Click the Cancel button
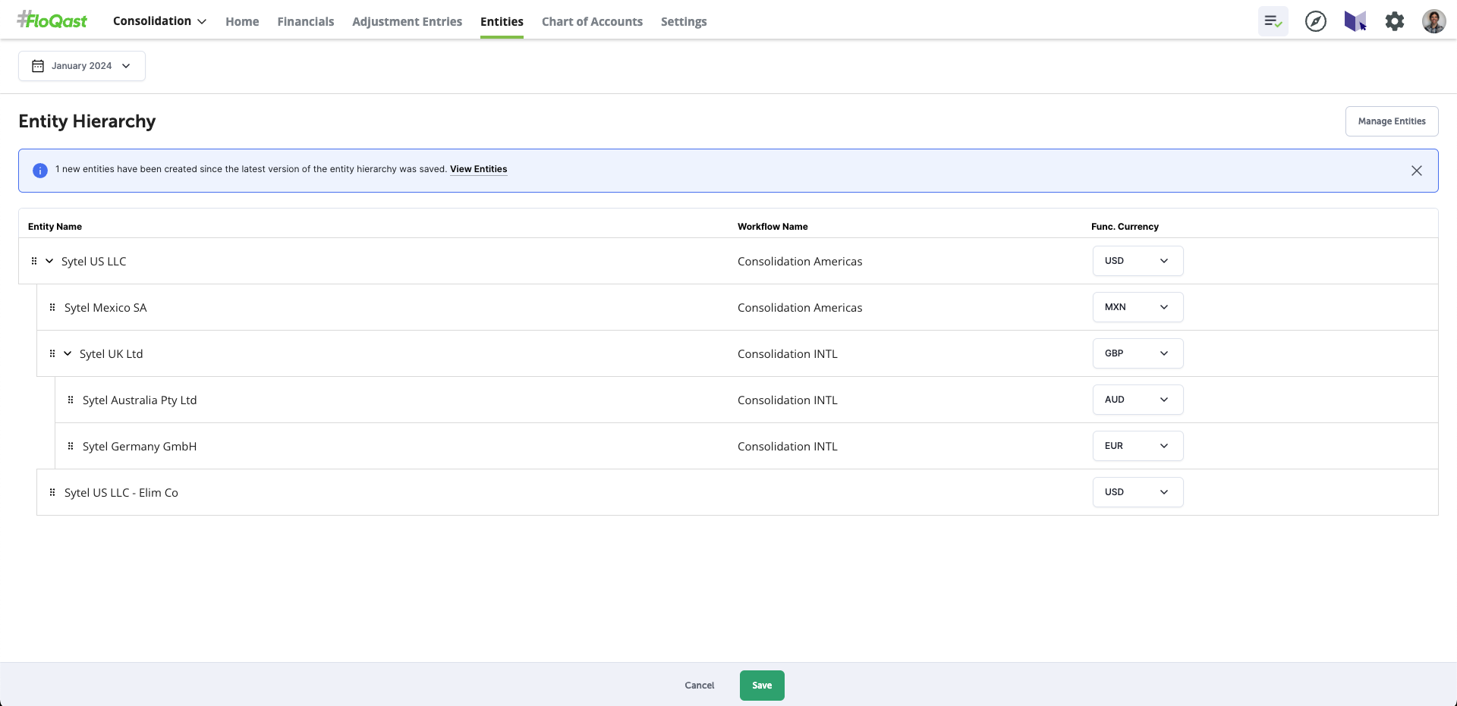Screen dimensions: 1457x706 click(700, 686)
